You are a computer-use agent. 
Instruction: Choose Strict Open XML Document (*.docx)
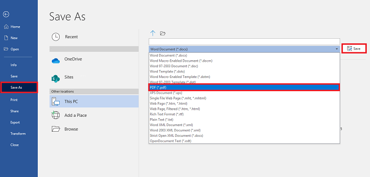pyautogui.click(x=244, y=135)
